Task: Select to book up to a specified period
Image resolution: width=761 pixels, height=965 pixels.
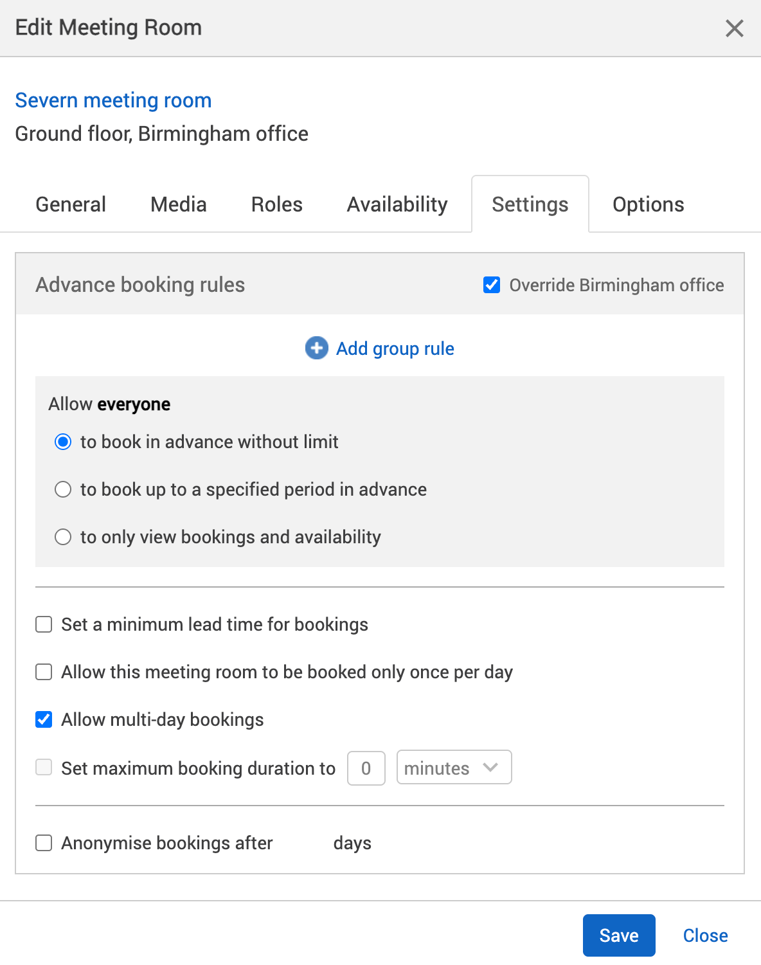Action: pyautogui.click(x=63, y=489)
